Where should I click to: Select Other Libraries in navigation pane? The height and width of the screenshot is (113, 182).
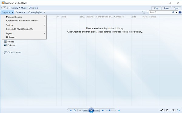tap(14, 52)
